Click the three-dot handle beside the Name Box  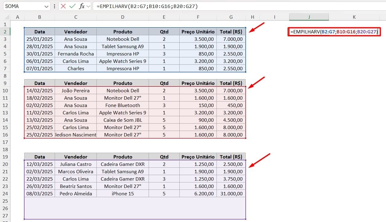pos(54,6)
